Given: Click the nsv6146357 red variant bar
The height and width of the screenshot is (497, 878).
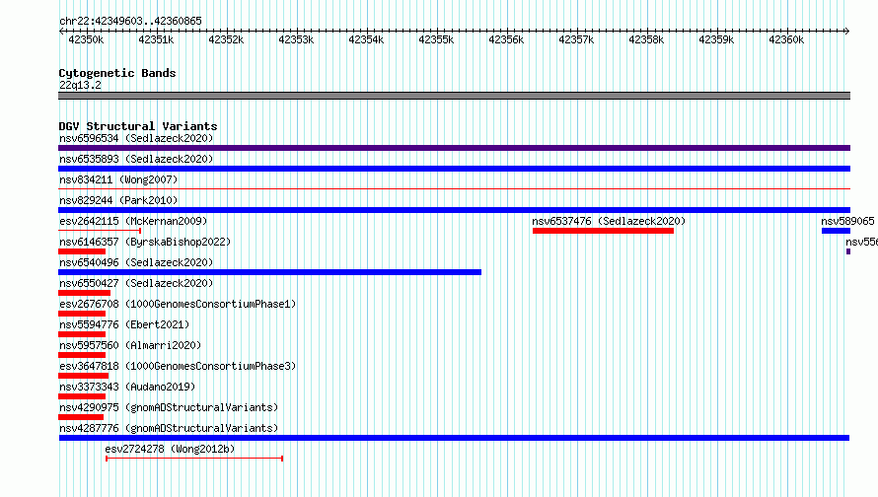Looking at the screenshot, I should click(x=82, y=251).
